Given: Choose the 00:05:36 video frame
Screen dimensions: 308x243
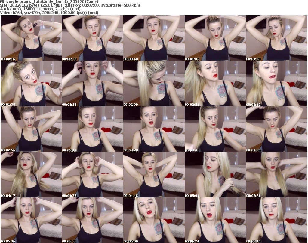Looking at the screenshot, I should (x=31, y=220).
